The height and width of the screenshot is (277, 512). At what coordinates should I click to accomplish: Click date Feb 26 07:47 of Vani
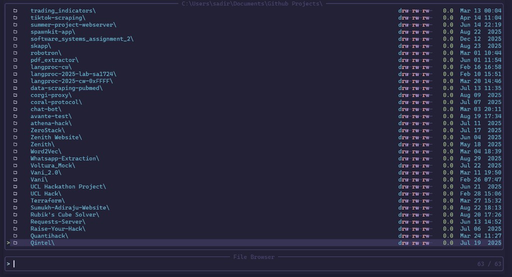480,179
